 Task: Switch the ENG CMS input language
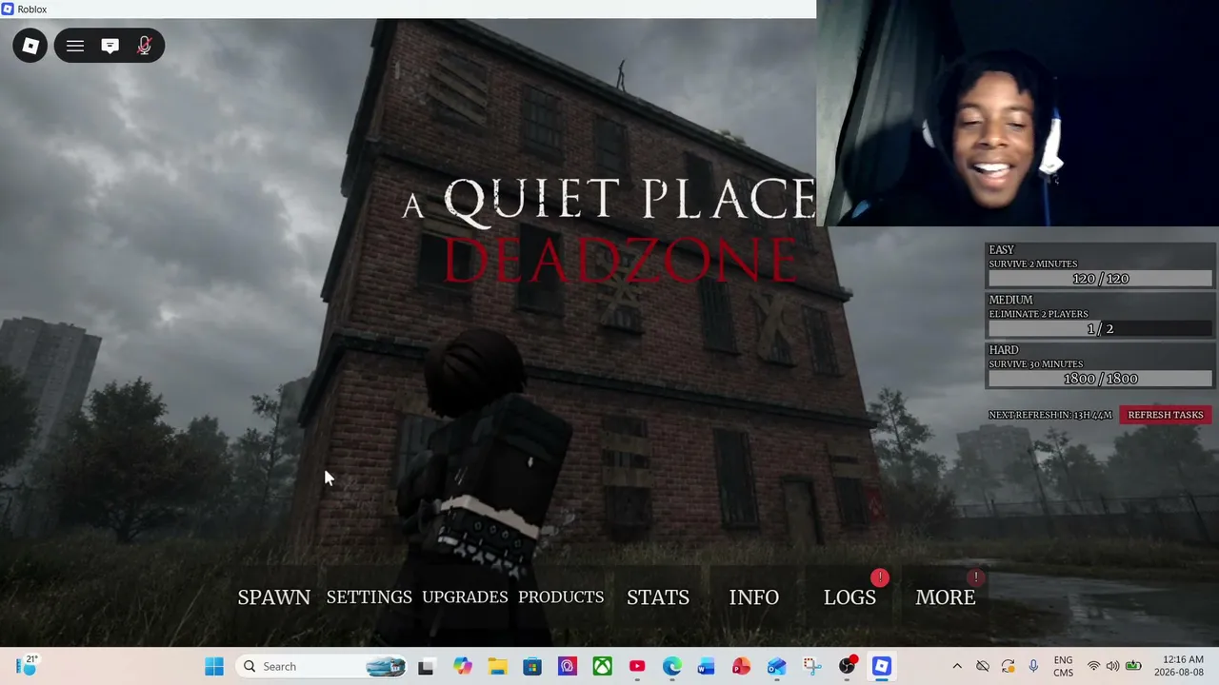1063,666
